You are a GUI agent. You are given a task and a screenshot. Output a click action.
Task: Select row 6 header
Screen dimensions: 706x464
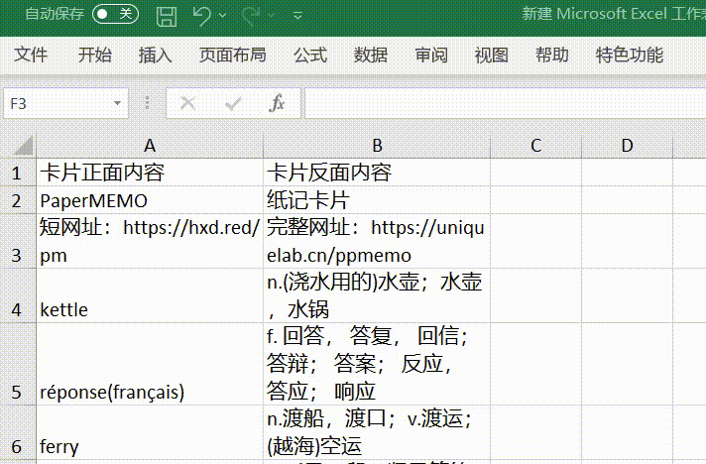coord(18,432)
